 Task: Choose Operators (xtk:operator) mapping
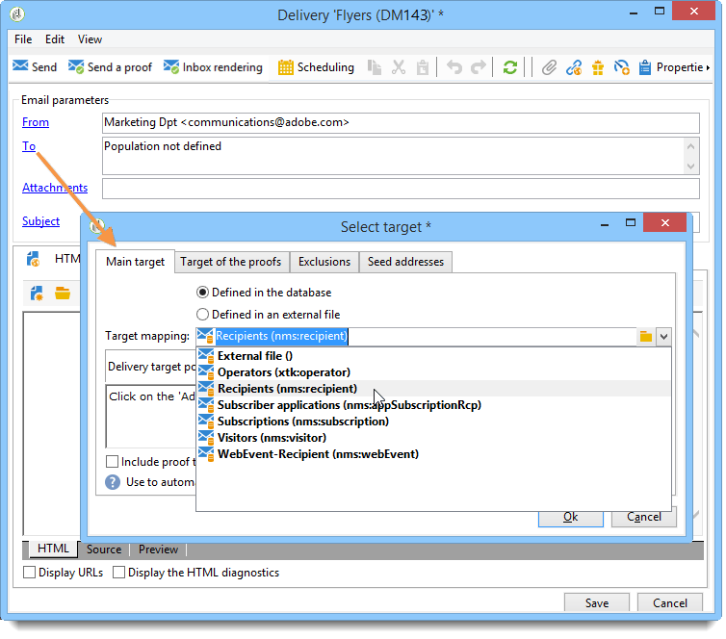434,372
